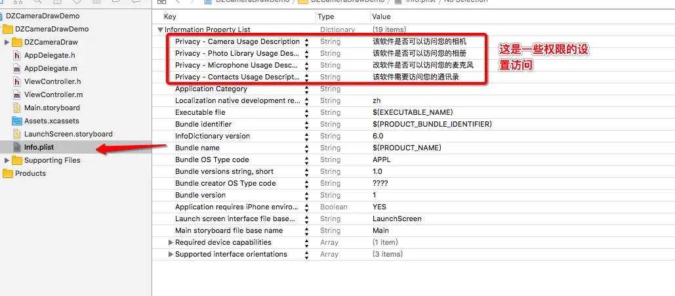The width and height of the screenshot is (675, 296).
Task: Open key picker for Contacts Usage row
Action: (306, 77)
